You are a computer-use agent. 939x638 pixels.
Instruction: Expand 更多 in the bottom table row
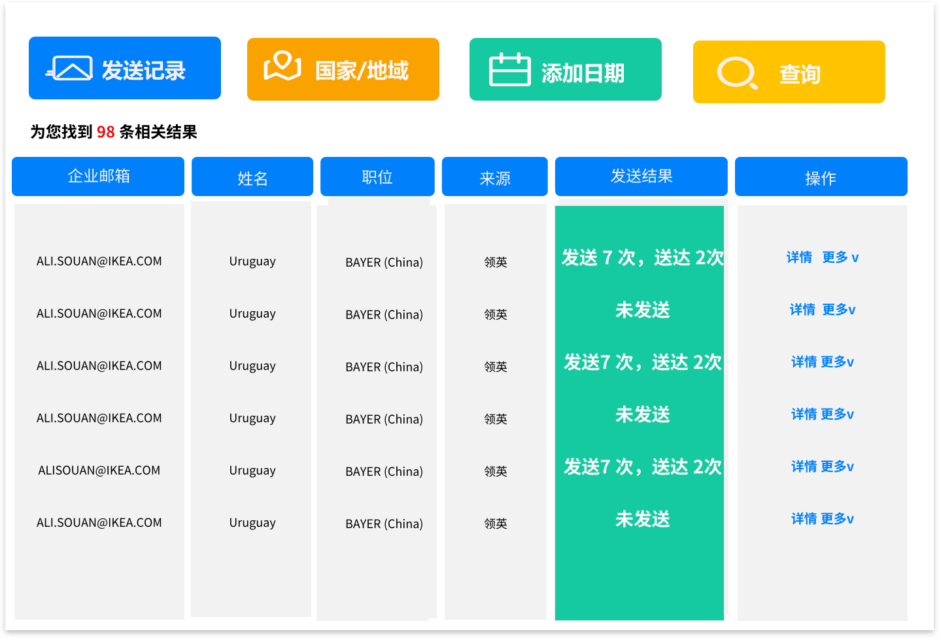coord(838,519)
